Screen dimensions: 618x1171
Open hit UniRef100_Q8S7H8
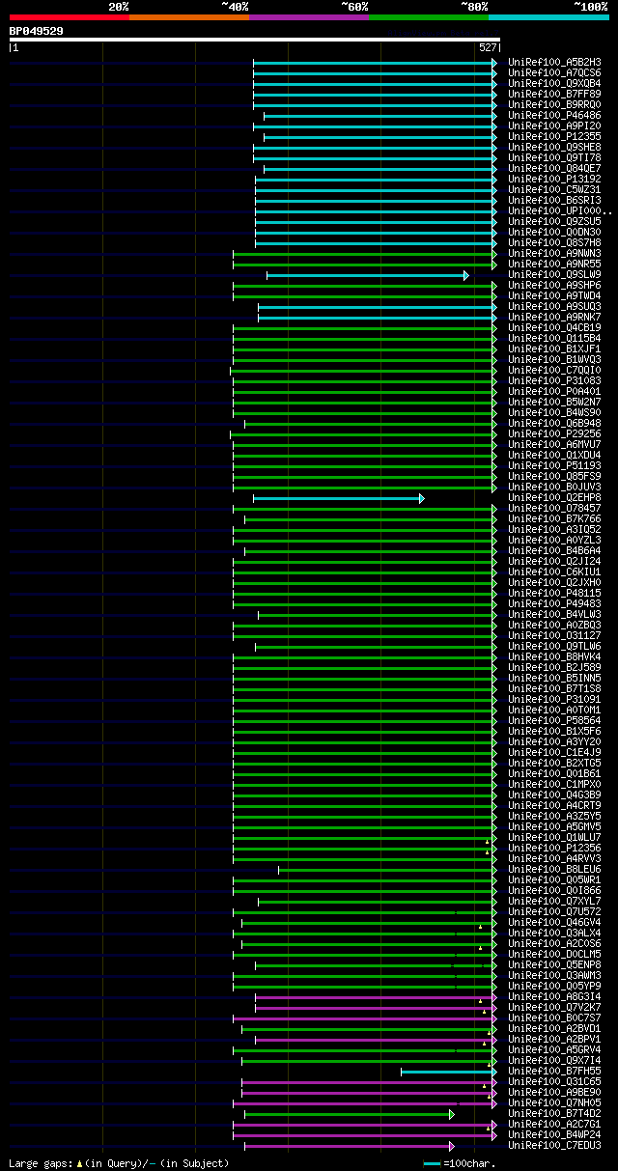point(554,242)
